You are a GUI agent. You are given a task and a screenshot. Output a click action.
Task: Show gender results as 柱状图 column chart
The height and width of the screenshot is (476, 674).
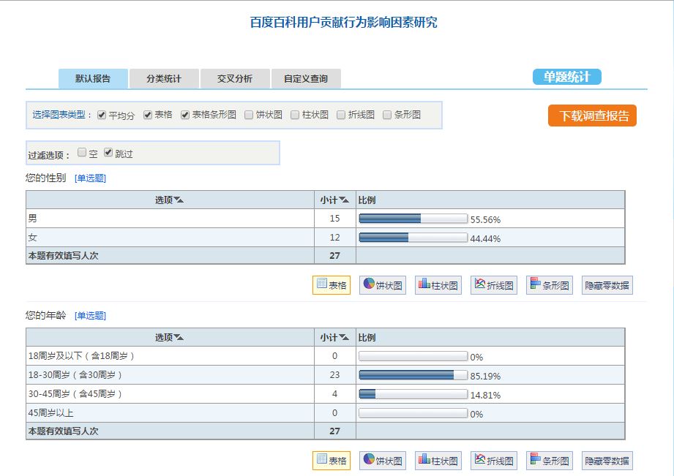point(438,285)
